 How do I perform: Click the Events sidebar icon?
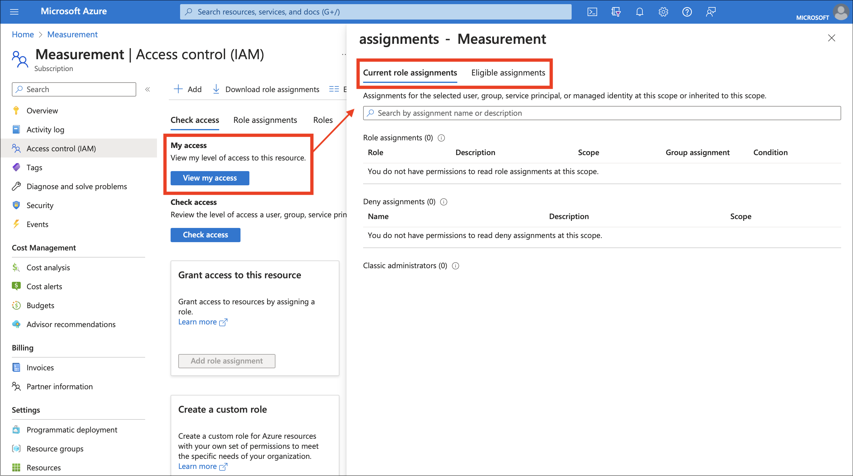(x=16, y=224)
